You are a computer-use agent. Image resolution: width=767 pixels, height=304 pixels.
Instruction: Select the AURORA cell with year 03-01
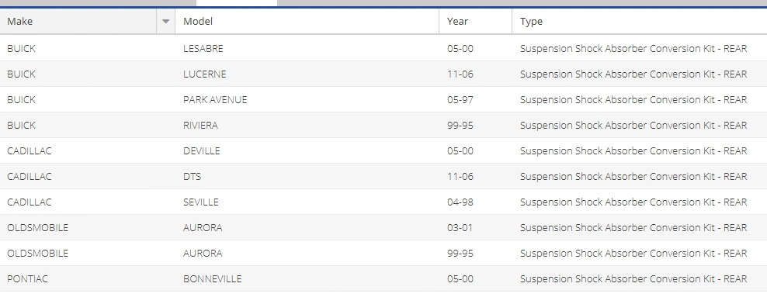tap(203, 228)
